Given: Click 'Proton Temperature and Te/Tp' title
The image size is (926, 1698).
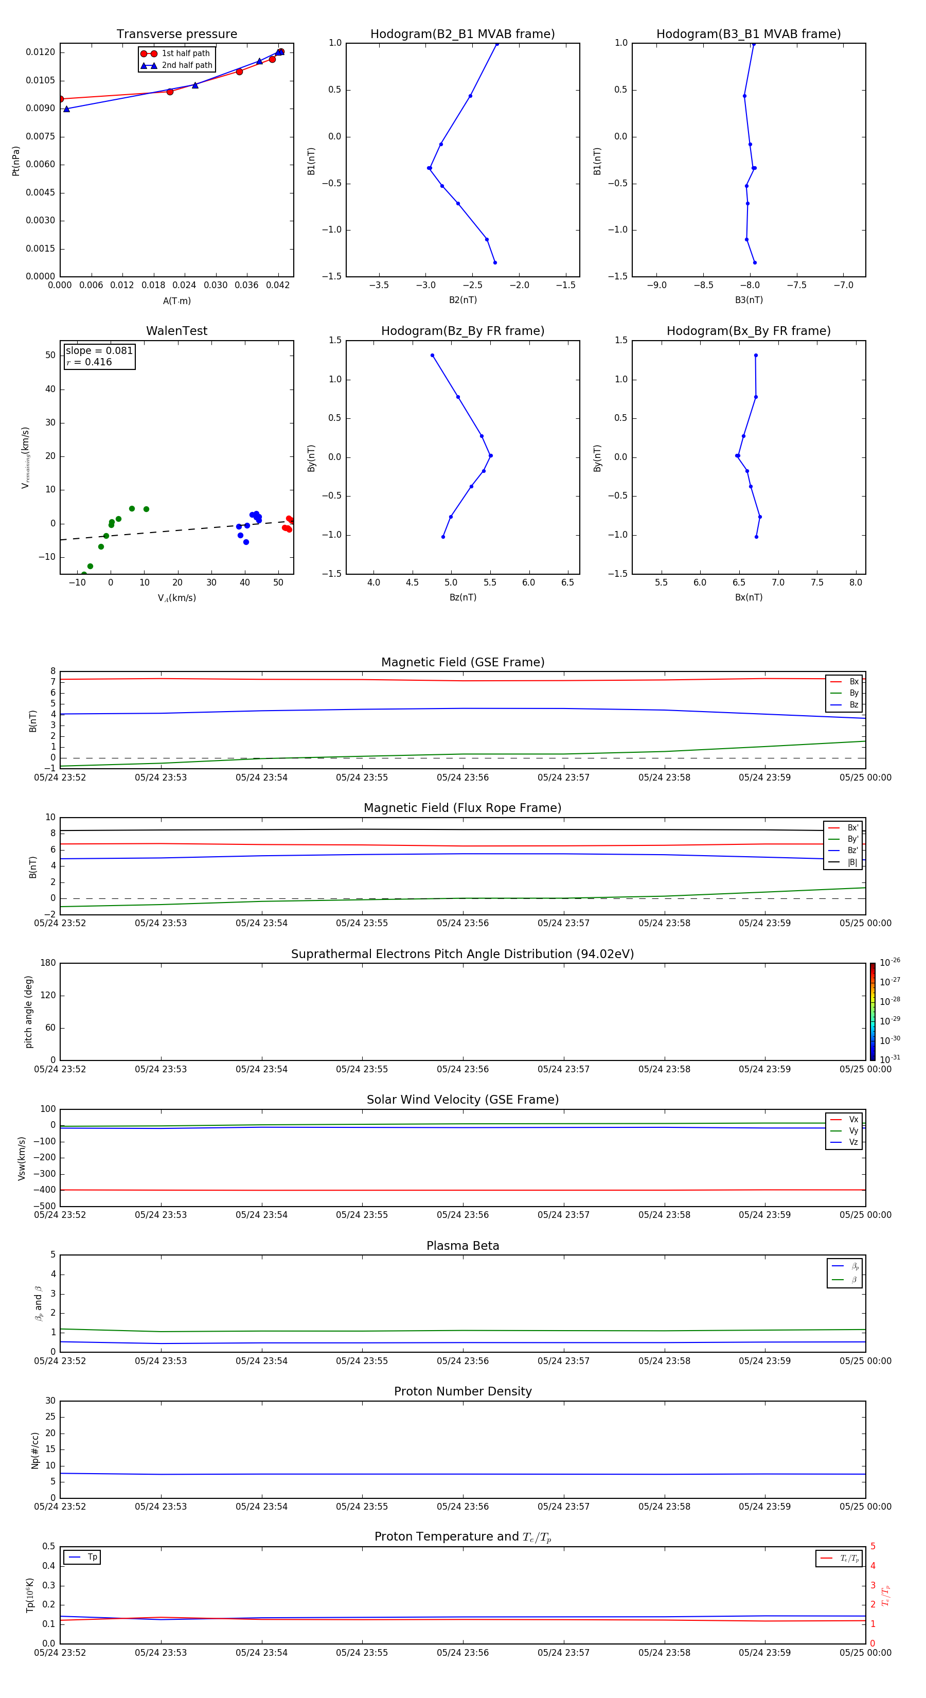Looking at the screenshot, I should pos(462,1537).
